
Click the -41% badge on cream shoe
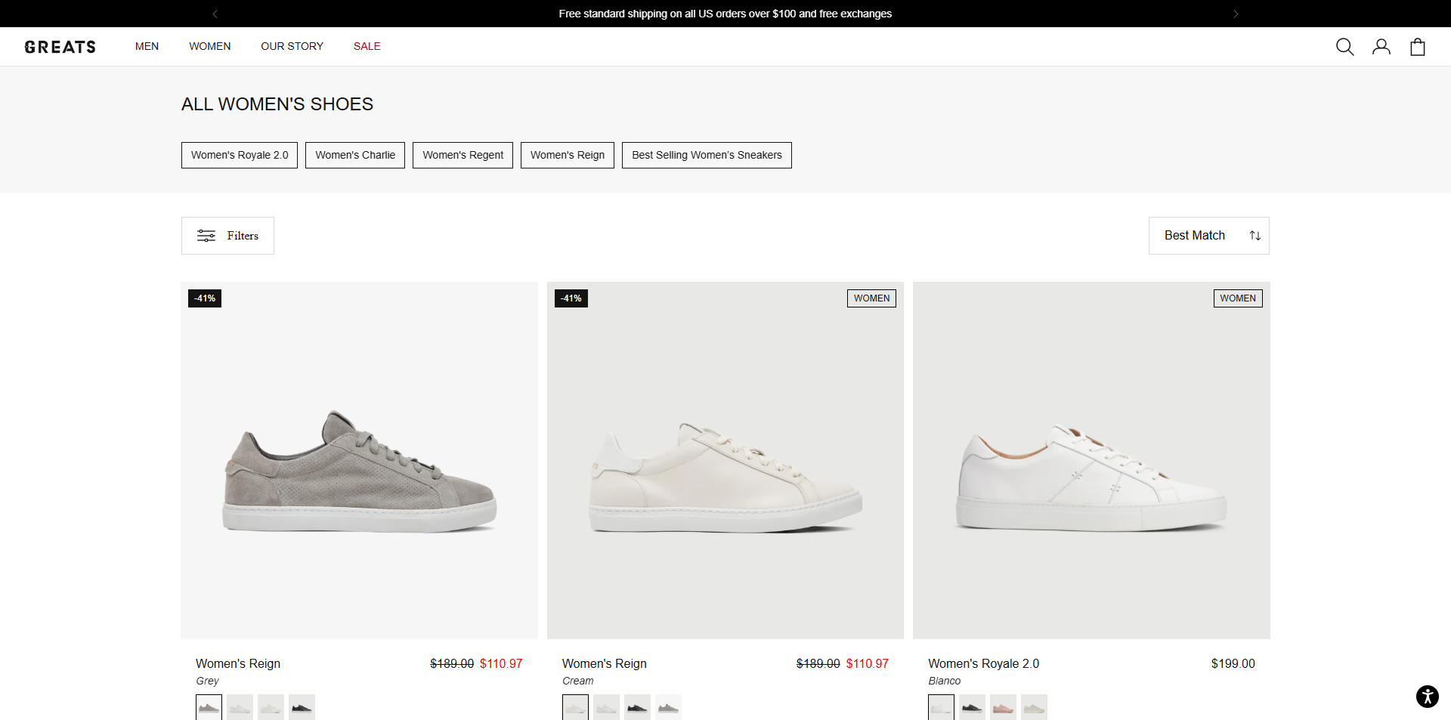coord(571,298)
